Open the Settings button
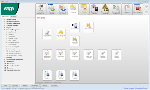The height and width of the screenshot is (90, 150). coord(25,86)
